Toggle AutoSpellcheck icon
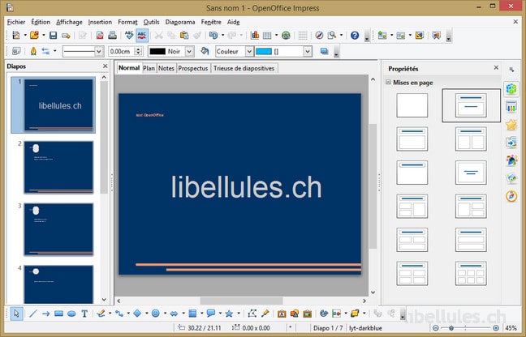Screen dimensions: 526x337 (142, 35)
